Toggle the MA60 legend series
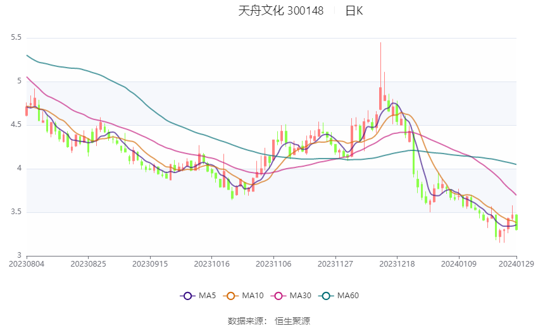 point(339,296)
